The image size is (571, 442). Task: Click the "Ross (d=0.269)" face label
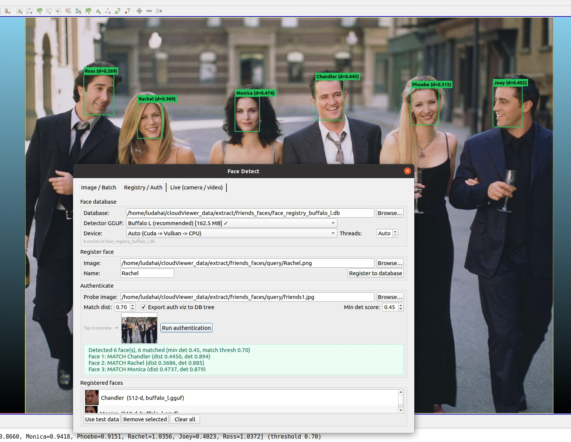coord(101,71)
